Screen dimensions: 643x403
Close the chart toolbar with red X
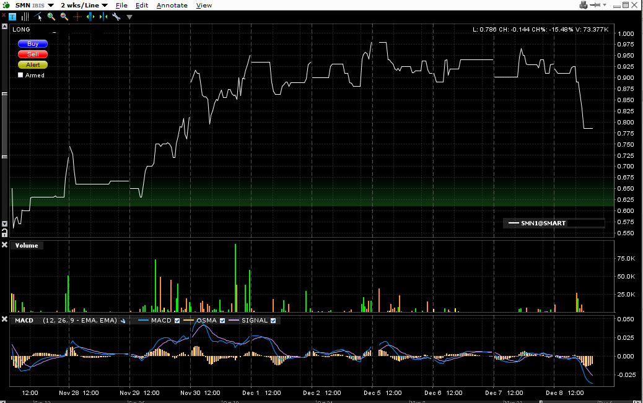tap(4, 15)
